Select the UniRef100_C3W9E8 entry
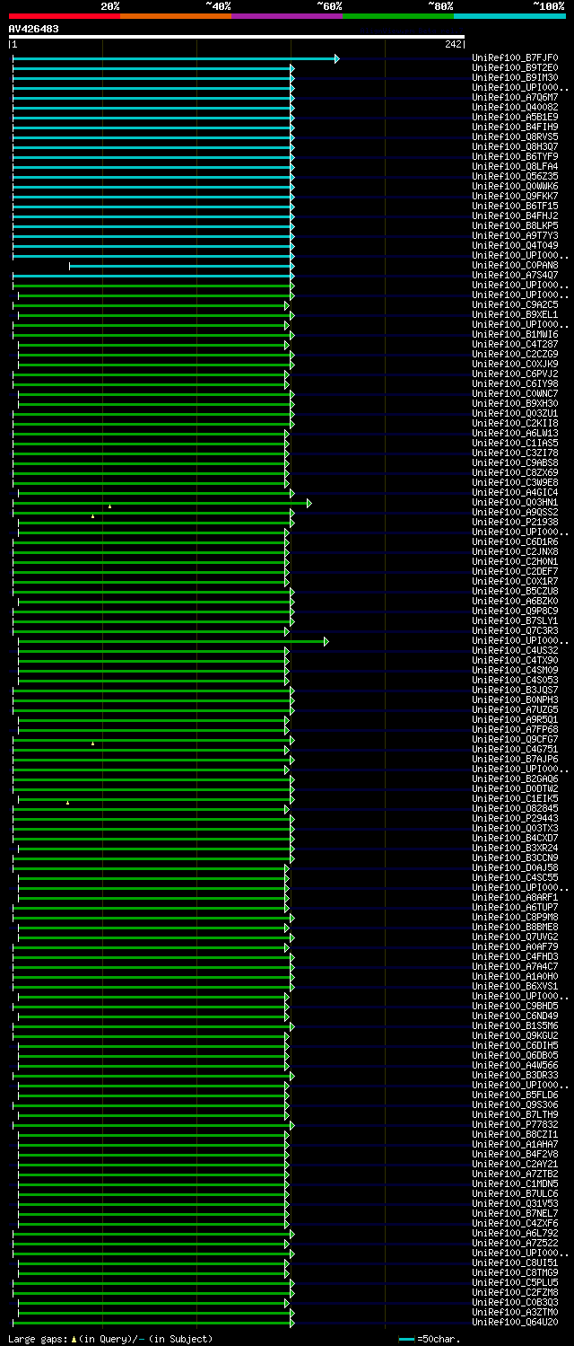574x1346 pixels. tap(515, 483)
